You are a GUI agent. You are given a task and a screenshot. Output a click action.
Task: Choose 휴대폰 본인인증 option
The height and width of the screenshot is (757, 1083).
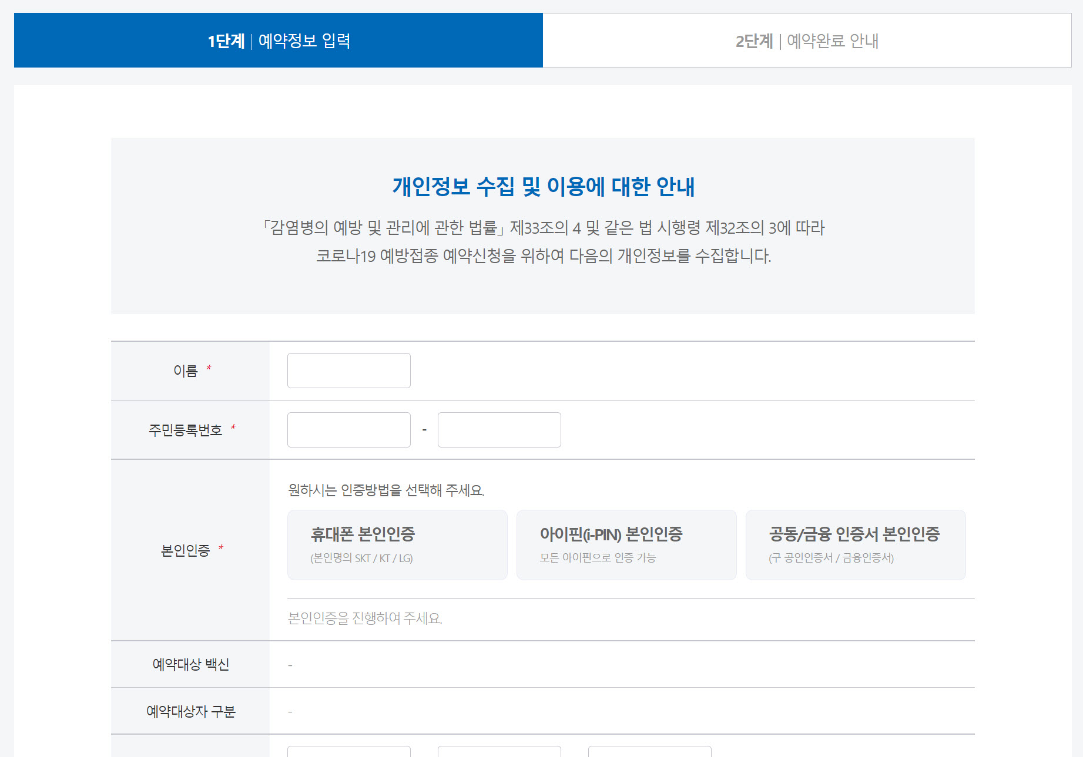397,545
